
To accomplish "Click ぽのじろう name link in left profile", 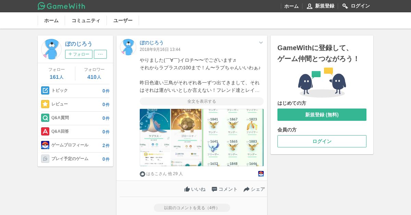I will tap(79, 44).
